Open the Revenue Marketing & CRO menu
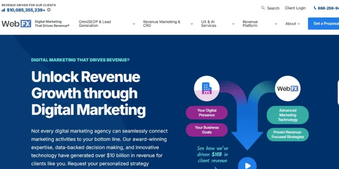 (x=162, y=24)
